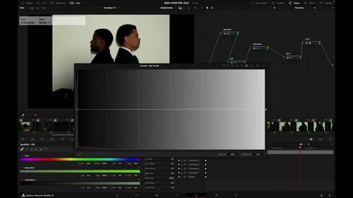Toggle the Luminance qualifier enable dot
The height and width of the screenshot is (198, 353).
tap(22, 180)
